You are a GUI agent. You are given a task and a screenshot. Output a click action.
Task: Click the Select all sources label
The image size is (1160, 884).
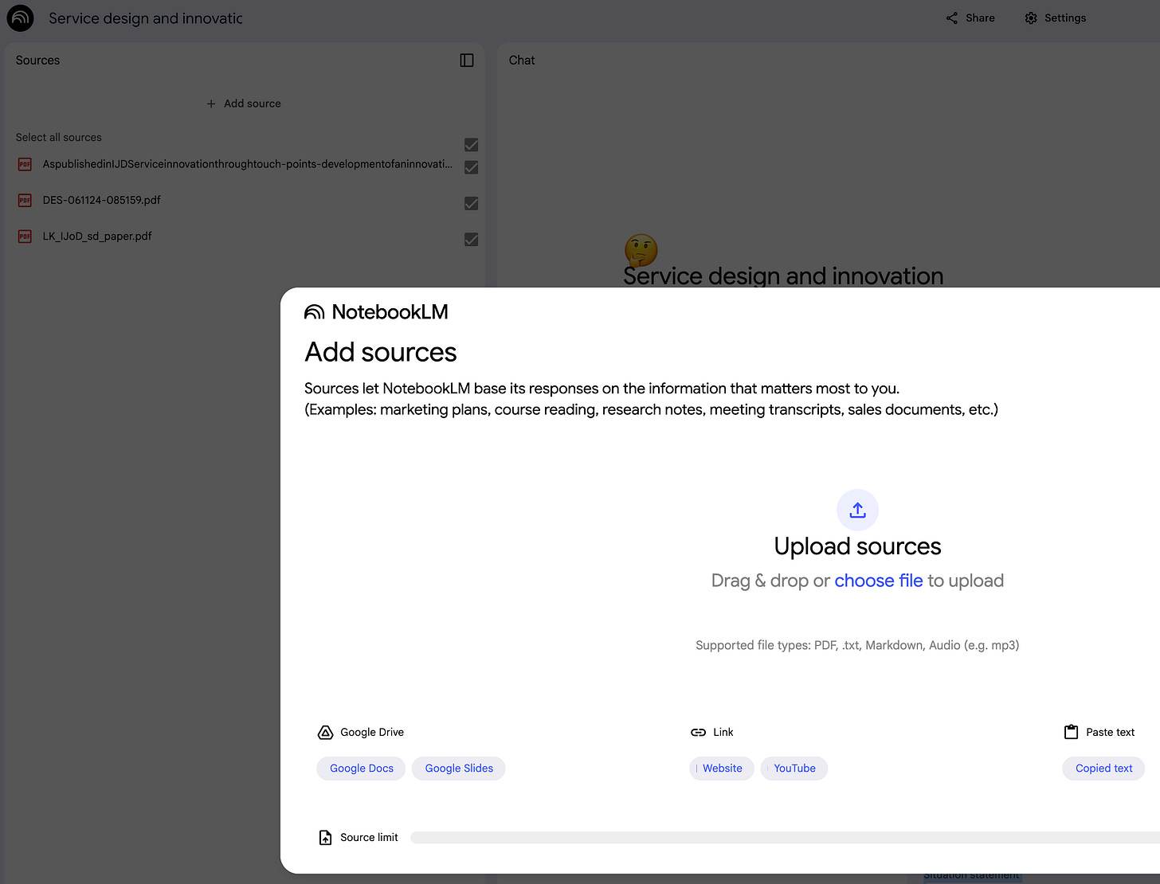tap(59, 137)
